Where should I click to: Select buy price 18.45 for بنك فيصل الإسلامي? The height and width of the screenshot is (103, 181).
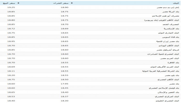coord(65,88)
